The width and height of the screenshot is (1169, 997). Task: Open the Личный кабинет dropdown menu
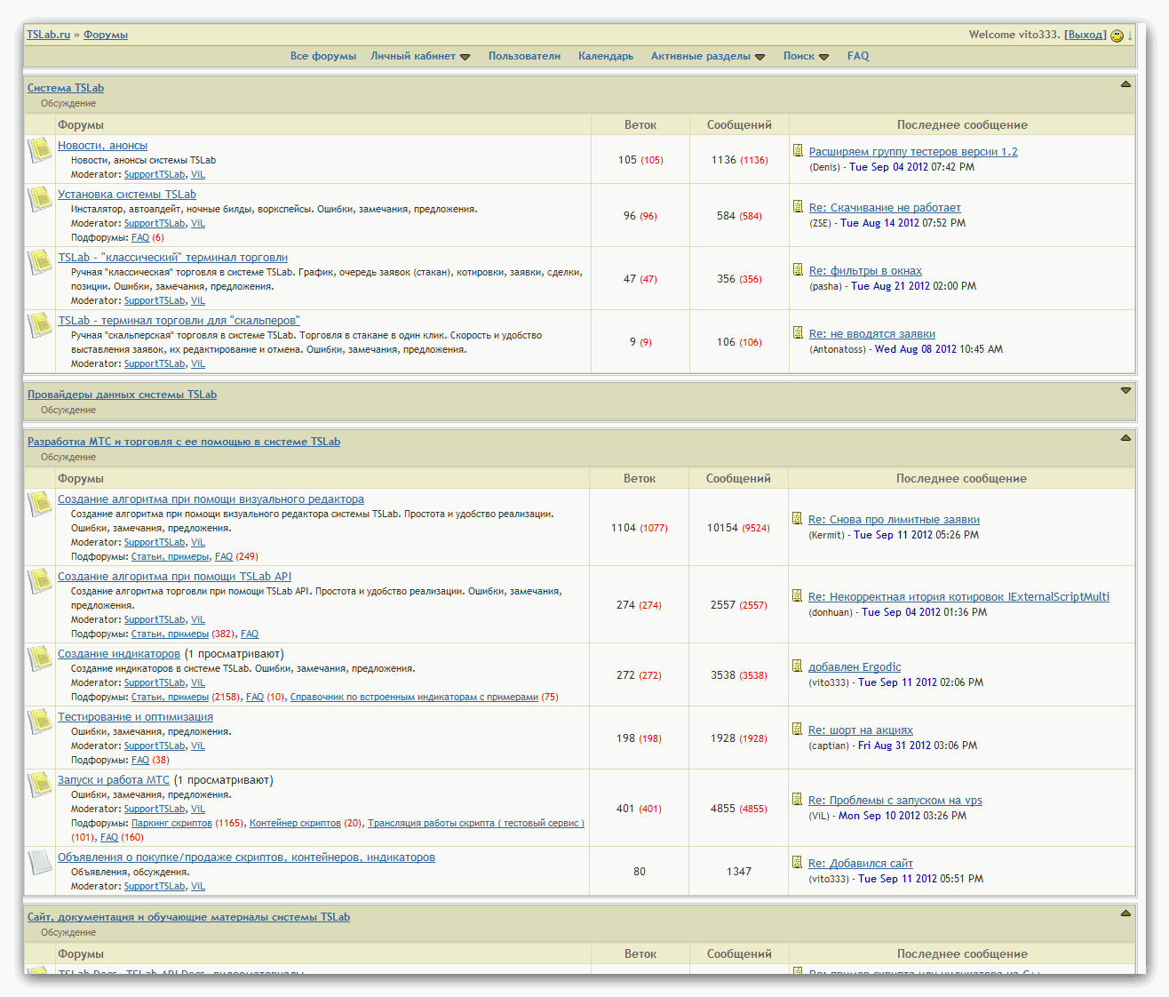click(x=420, y=56)
